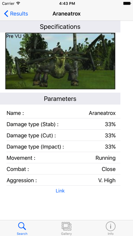Open the Info circle icon

[111, 226]
